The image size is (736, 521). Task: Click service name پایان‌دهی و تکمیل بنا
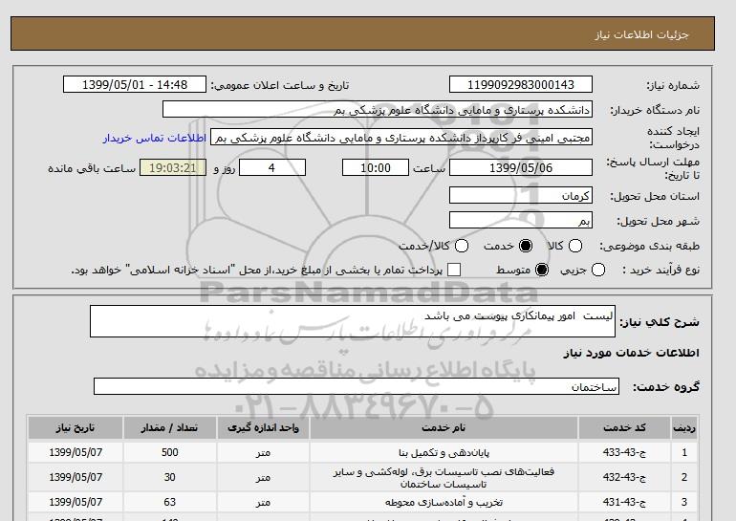(x=444, y=452)
